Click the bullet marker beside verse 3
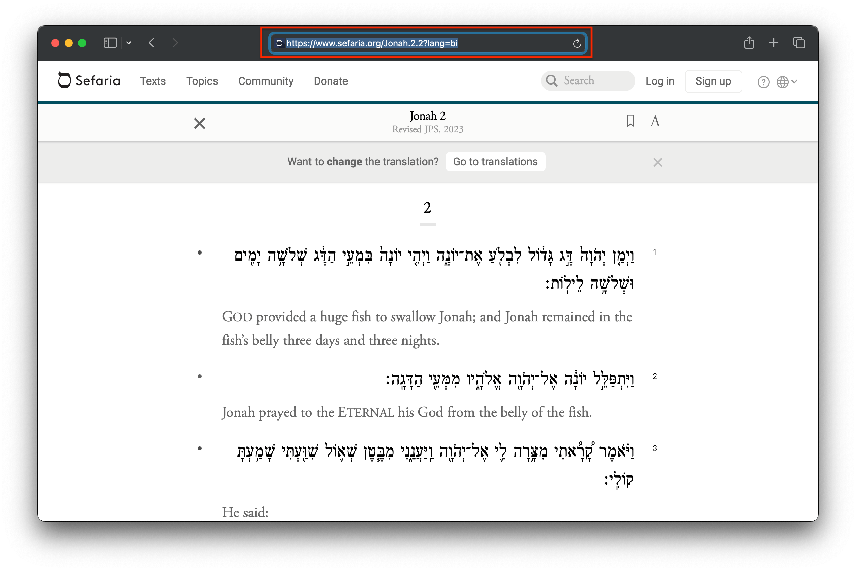The width and height of the screenshot is (856, 571). point(200,449)
